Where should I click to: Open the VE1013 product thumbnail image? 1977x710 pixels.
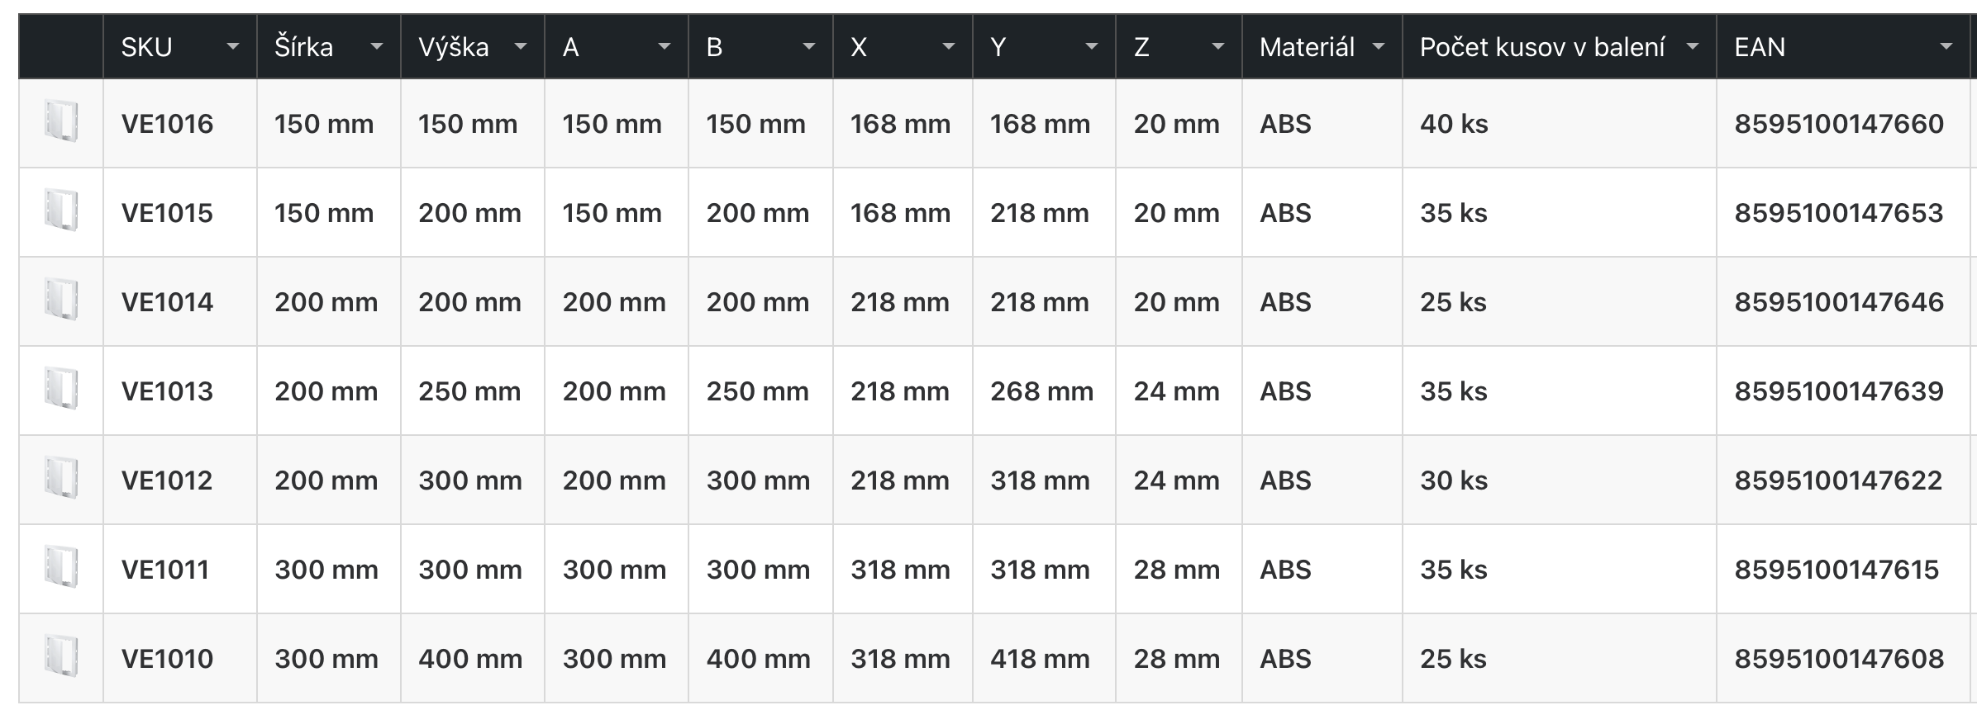pyautogui.click(x=61, y=390)
